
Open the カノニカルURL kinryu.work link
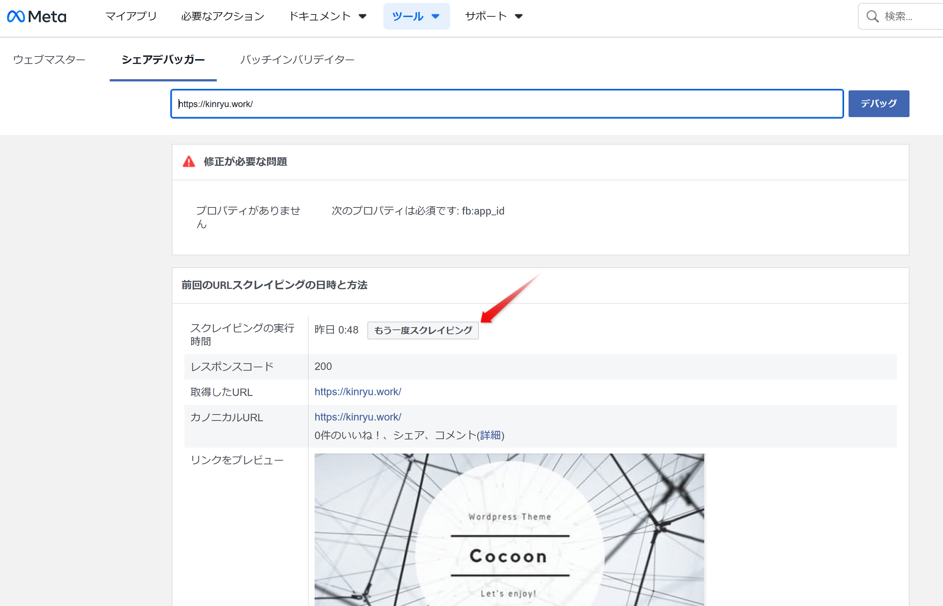click(x=358, y=417)
